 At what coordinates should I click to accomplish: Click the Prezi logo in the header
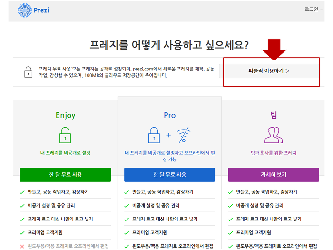coord(33,10)
